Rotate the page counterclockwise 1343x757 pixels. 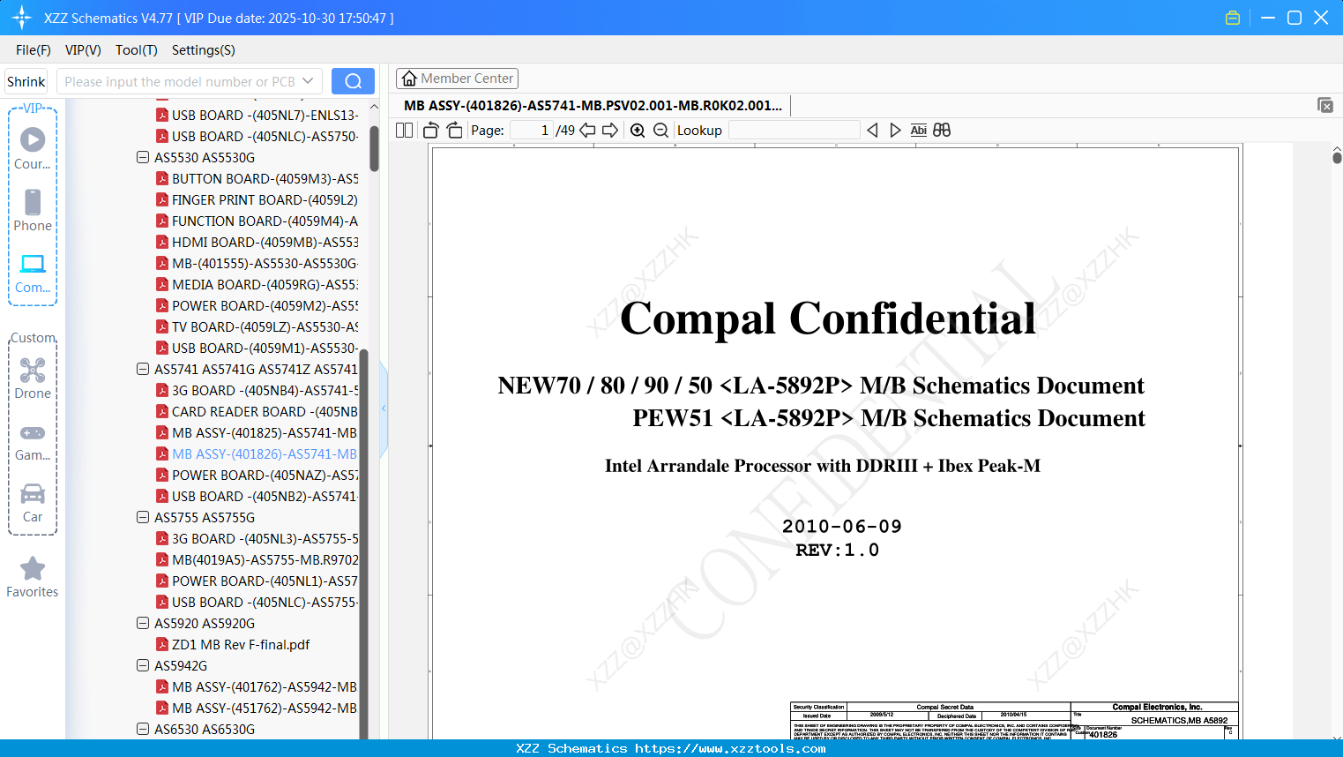pos(431,131)
